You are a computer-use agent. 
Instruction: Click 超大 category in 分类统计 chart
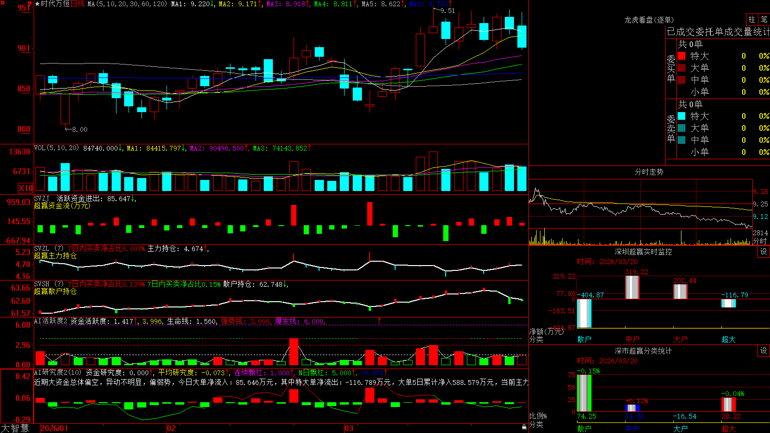(x=729, y=428)
